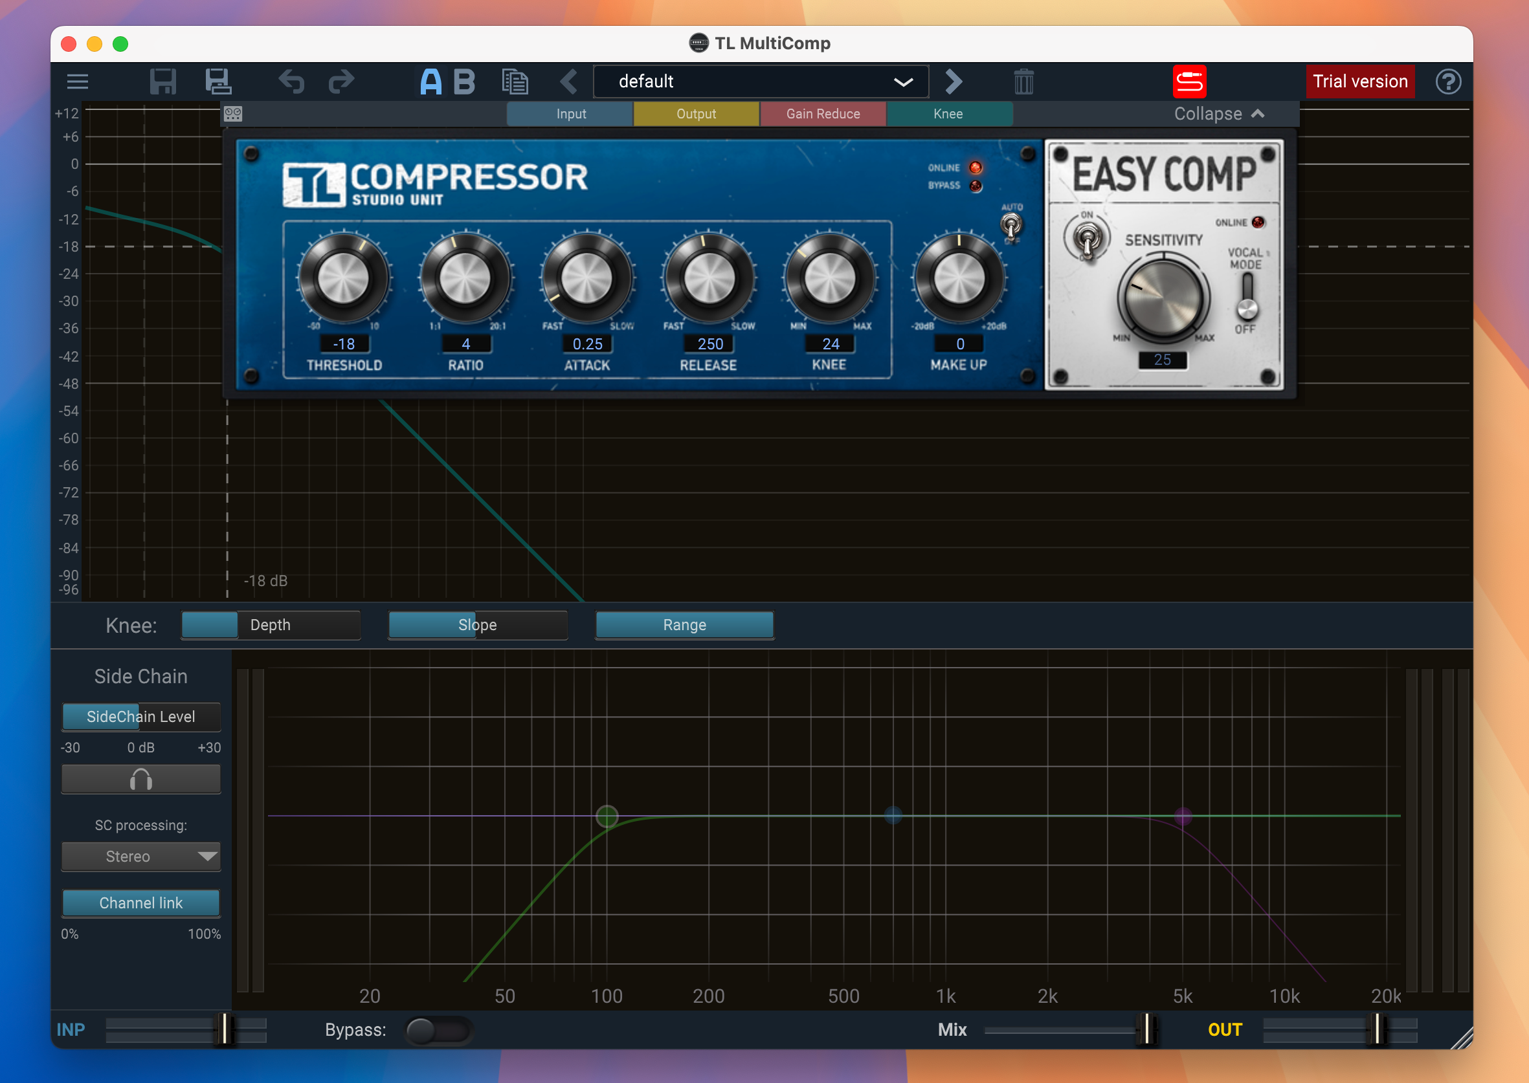Click the Ratio knob
This screenshot has height=1083, width=1529.
coord(465,278)
